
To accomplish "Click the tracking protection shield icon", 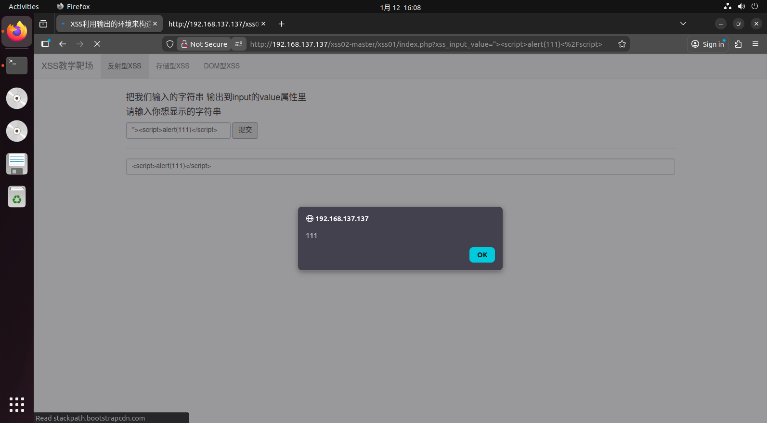I will (x=170, y=44).
